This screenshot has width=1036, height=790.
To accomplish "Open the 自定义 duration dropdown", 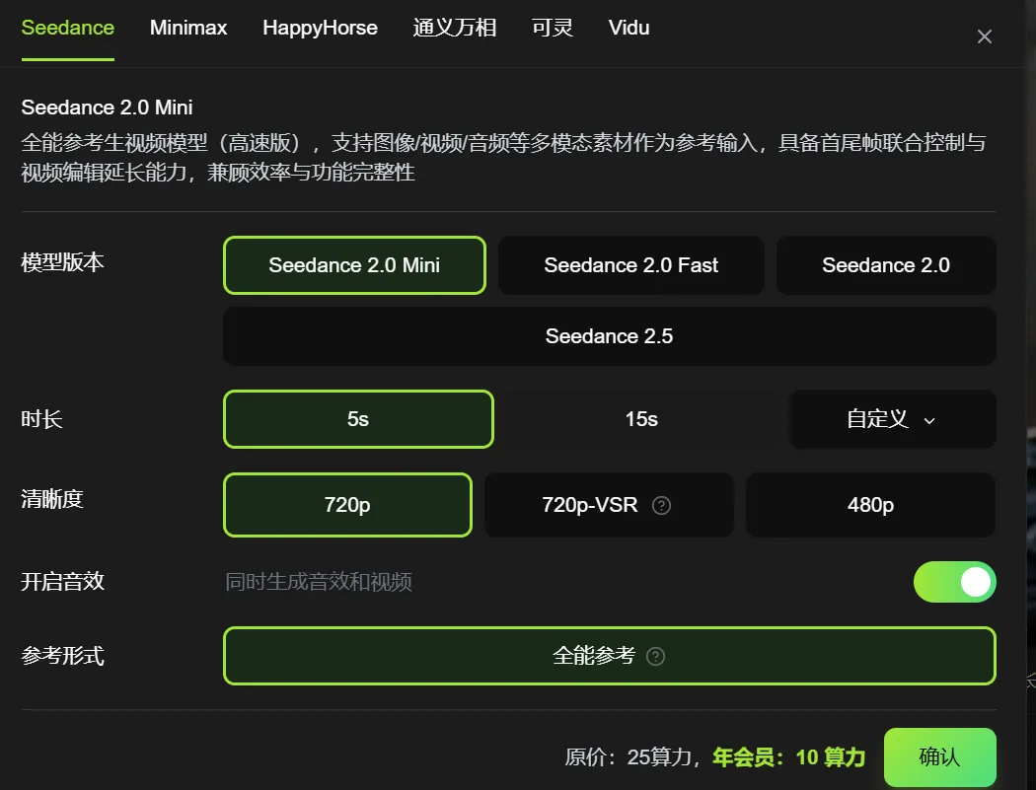I will pyautogui.click(x=893, y=419).
